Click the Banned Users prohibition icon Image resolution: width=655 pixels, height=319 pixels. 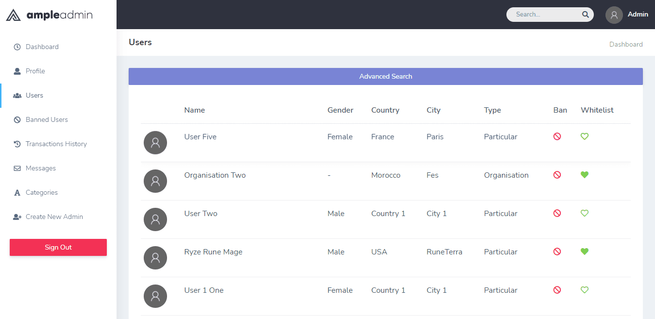click(17, 119)
